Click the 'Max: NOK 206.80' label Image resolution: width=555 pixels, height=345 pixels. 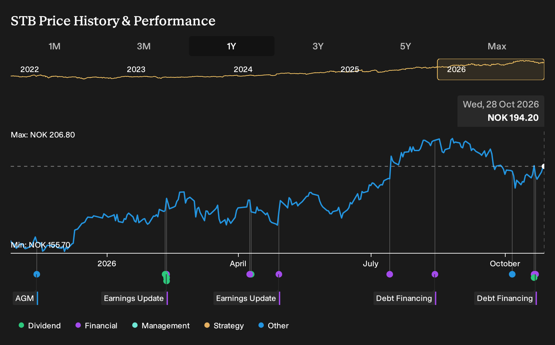[43, 135]
